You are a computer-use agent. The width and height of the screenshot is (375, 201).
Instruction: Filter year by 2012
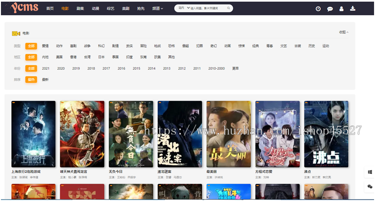pyautogui.click(x=182, y=68)
